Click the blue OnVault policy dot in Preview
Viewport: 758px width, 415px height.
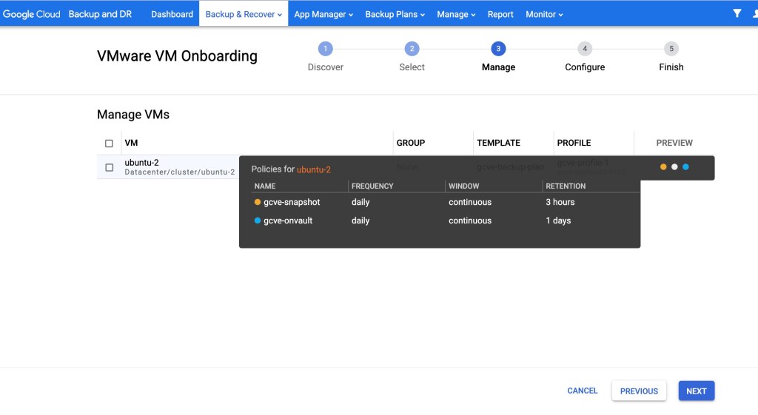[x=685, y=167]
